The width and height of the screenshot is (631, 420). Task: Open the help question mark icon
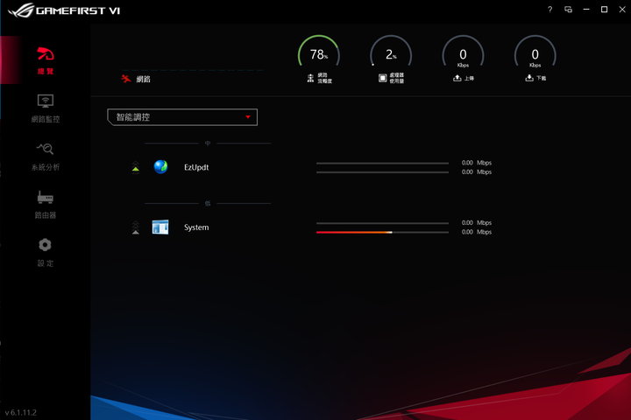(x=550, y=10)
